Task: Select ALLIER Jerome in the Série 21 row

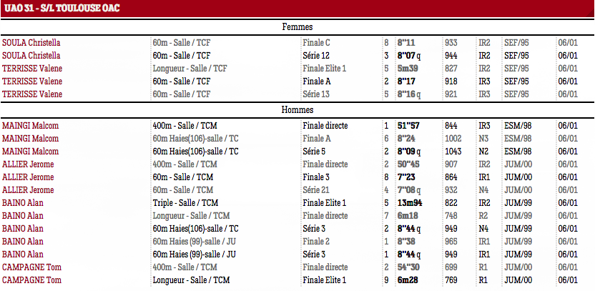Action: [28, 190]
